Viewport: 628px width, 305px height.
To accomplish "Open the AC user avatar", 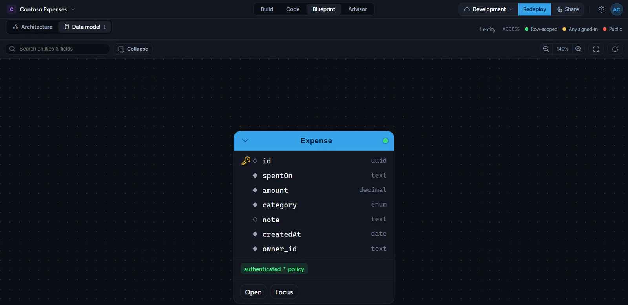I will pos(617,9).
